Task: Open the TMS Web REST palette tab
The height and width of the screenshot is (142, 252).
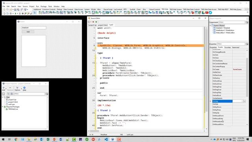Action: pyautogui.click(x=223, y=9)
